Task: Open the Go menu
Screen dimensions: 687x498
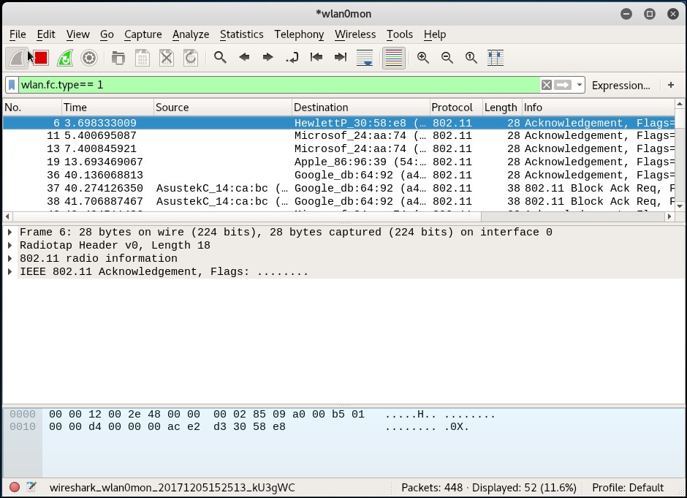Action: 107,34
